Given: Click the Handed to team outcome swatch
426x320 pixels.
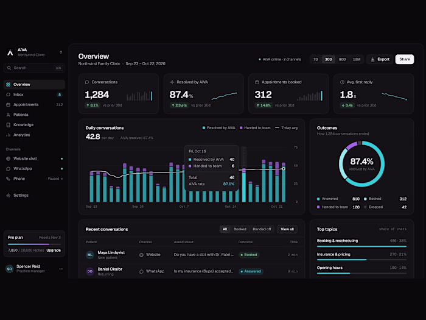Looking at the screenshot, I should point(318,207).
